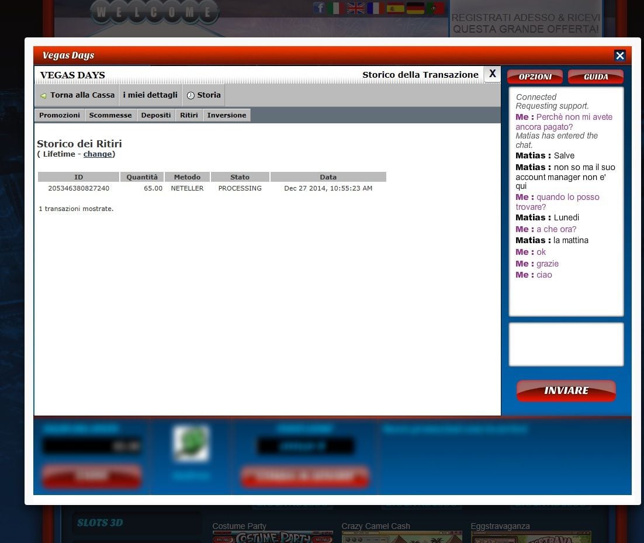Screen dimensions: 644x543
Task: Open the Costume Party game thumbnail
Action: [x=273, y=537]
